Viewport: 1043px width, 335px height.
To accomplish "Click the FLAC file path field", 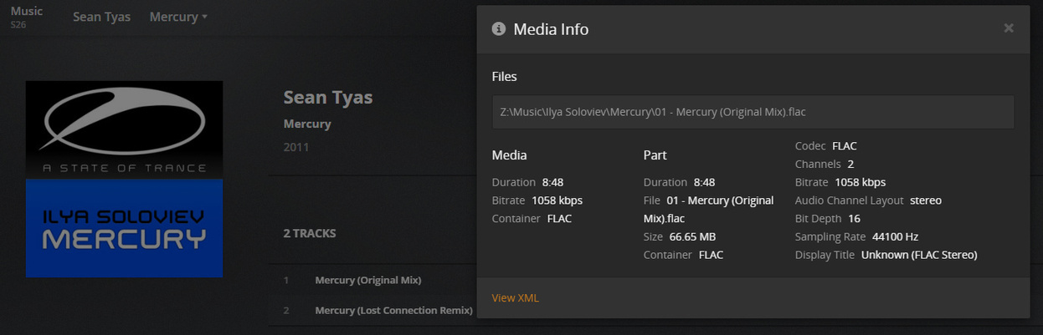I will 753,112.
